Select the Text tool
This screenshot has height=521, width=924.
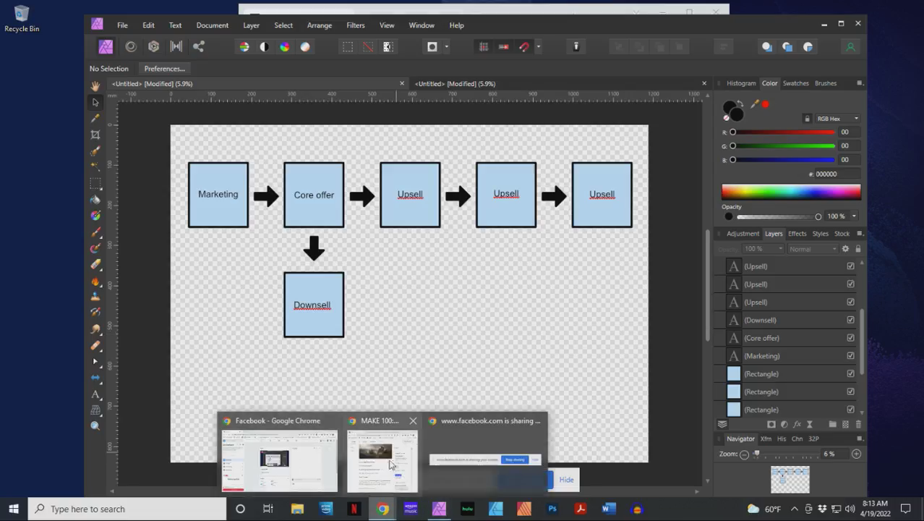coord(95,394)
